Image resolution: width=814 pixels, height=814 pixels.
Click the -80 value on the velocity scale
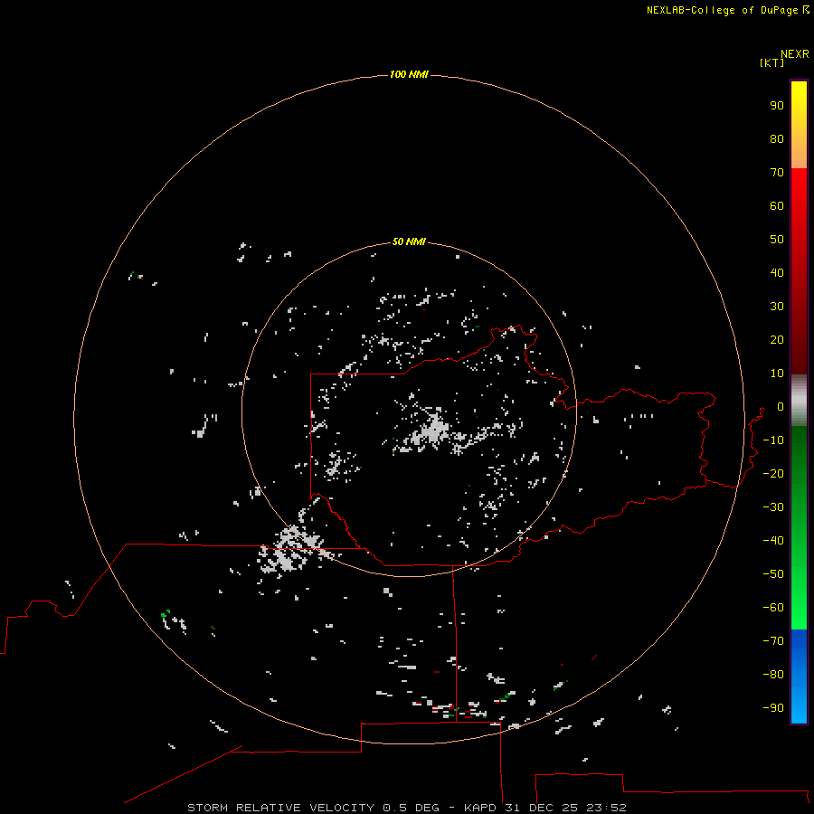pos(773,675)
